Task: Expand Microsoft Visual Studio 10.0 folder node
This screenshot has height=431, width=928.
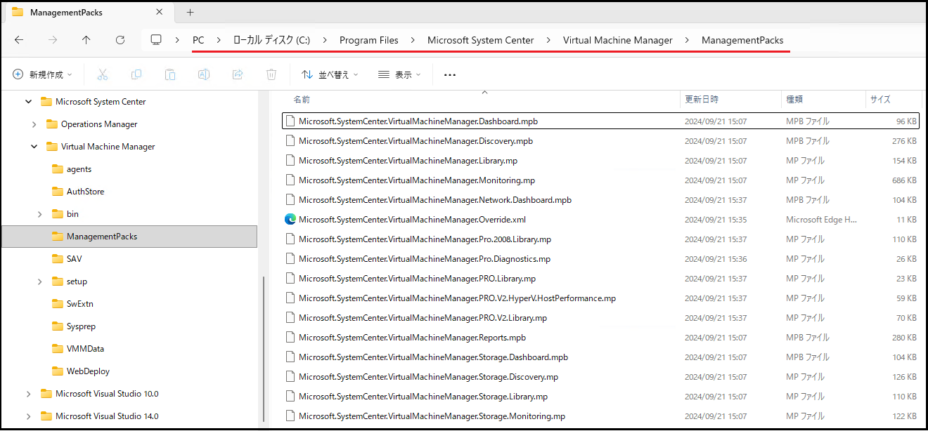Action: pos(29,394)
